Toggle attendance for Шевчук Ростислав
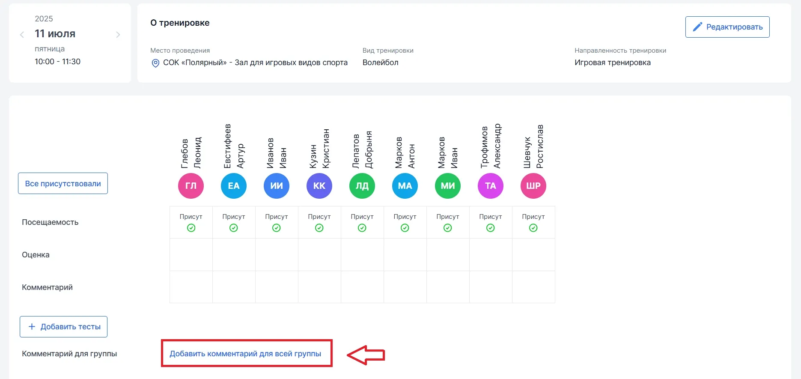Screen dimensions: 801x379 click(x=533, y=222)
